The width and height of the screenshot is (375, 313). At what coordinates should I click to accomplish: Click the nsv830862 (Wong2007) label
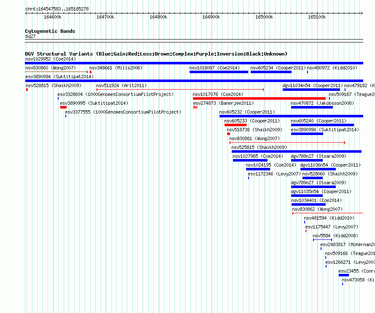(x=317, y=209)
